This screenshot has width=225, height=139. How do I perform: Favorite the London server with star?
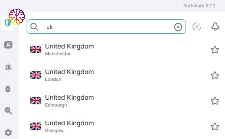(x=215, y=75)
